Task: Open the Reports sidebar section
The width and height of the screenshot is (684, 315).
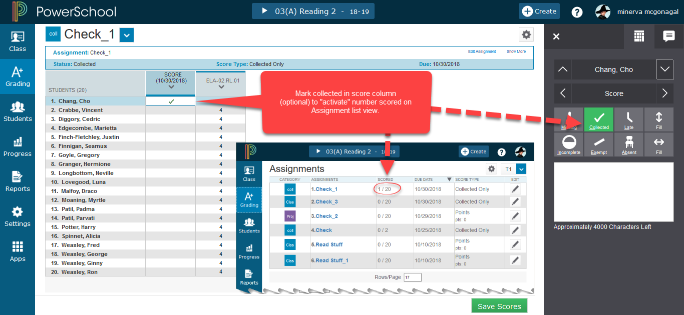Action: [18, 181]
